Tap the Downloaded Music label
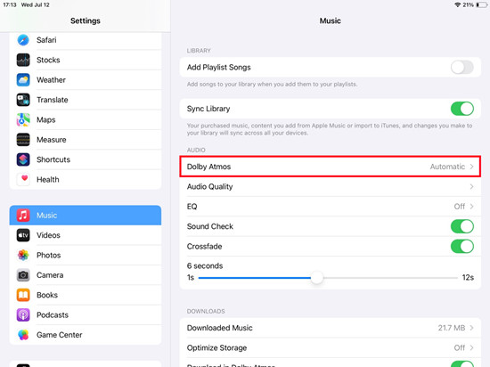Screen dimensions: 490x367 coord(220,328)
